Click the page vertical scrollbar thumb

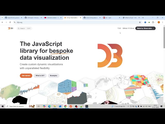tap(164, 38)
